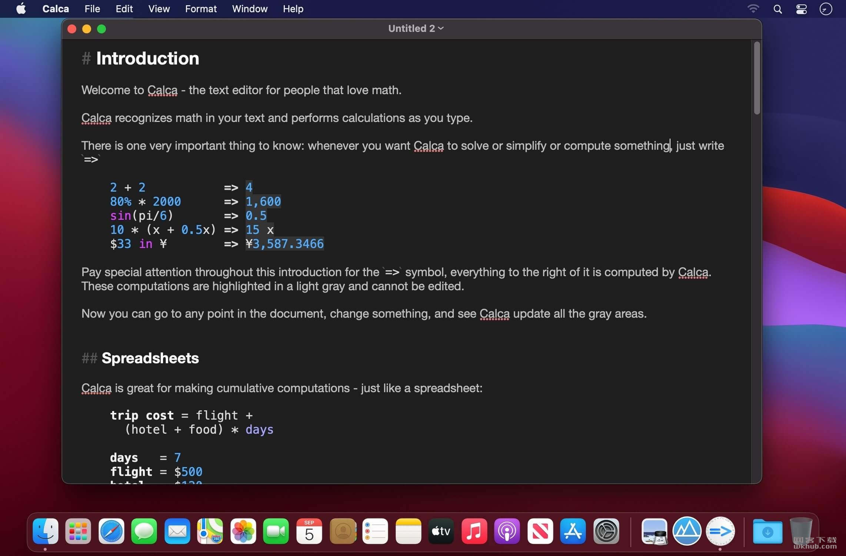Open the Trash in the Dock

(801, 531)
